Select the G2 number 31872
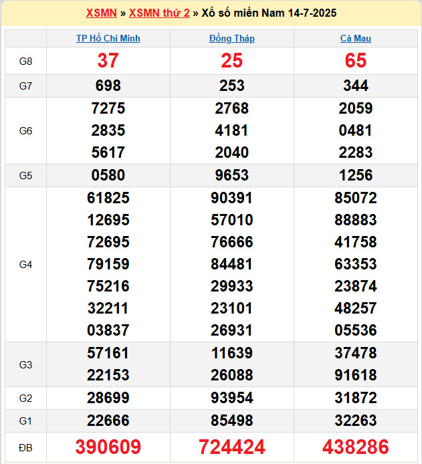 click(355, 398)
